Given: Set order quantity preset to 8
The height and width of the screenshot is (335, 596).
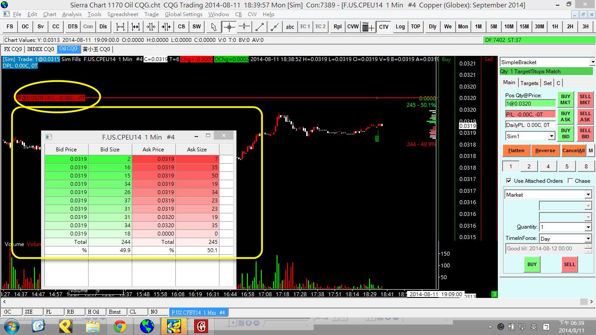Looking at the screenshot, I should [x=586, y=166].
